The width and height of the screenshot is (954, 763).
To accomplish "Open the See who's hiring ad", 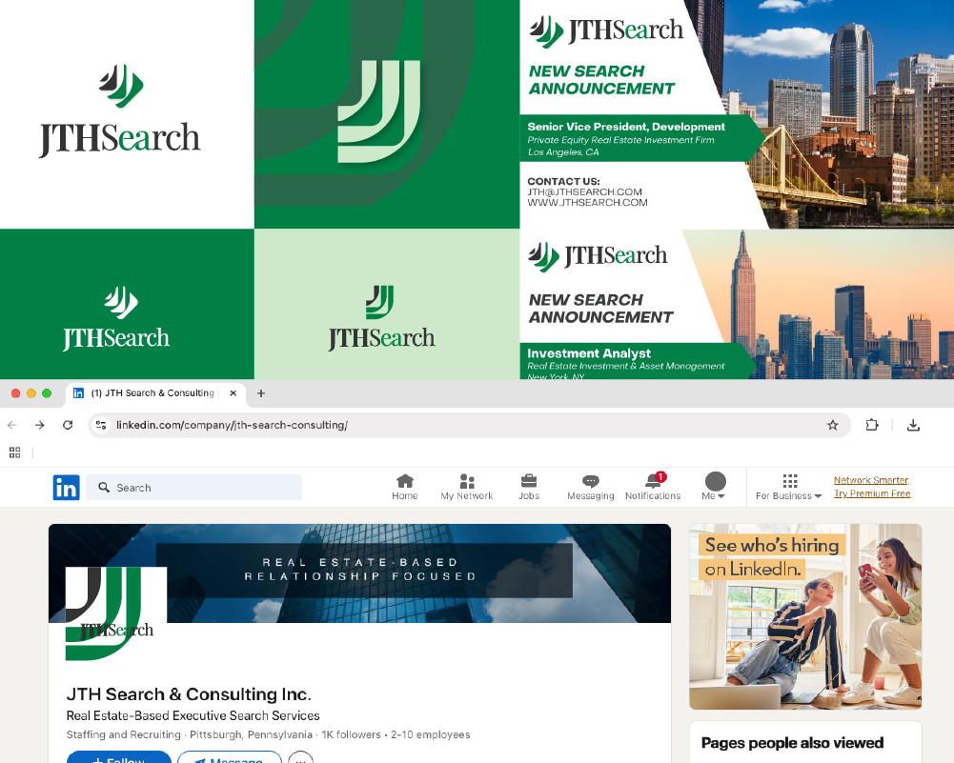I will pyautogui.click(x=805, y=616).
